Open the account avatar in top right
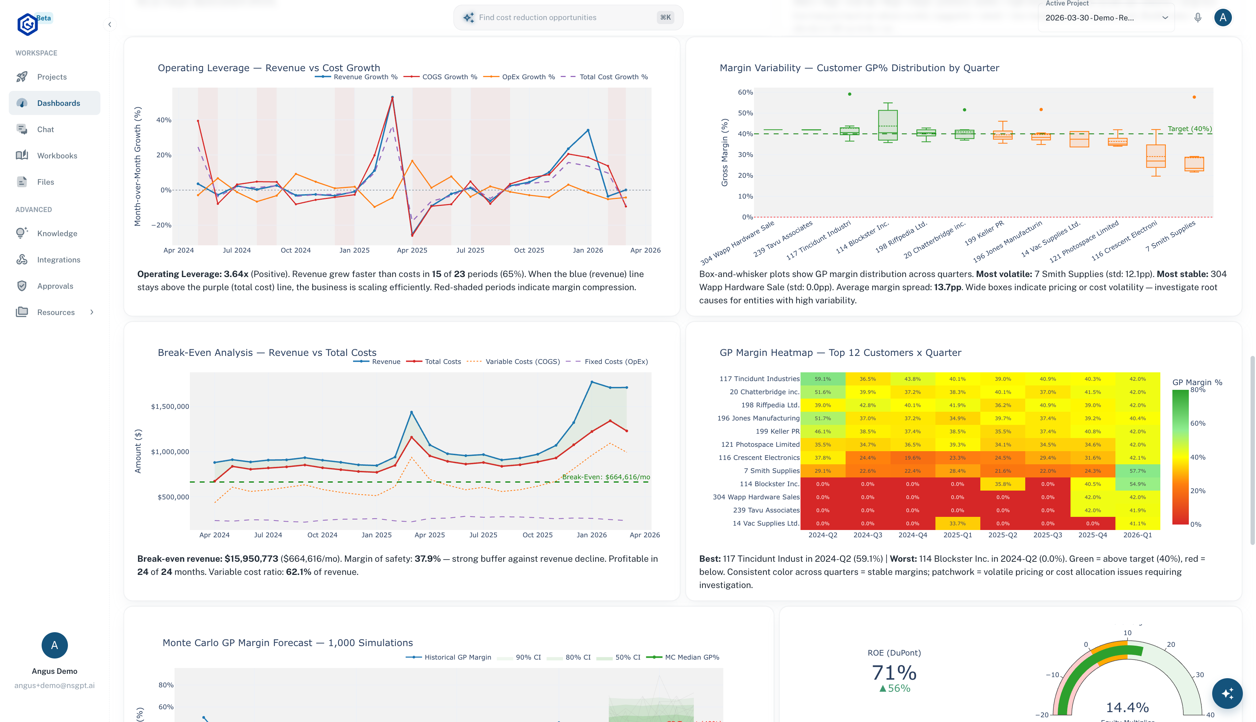 (1223, 18)
